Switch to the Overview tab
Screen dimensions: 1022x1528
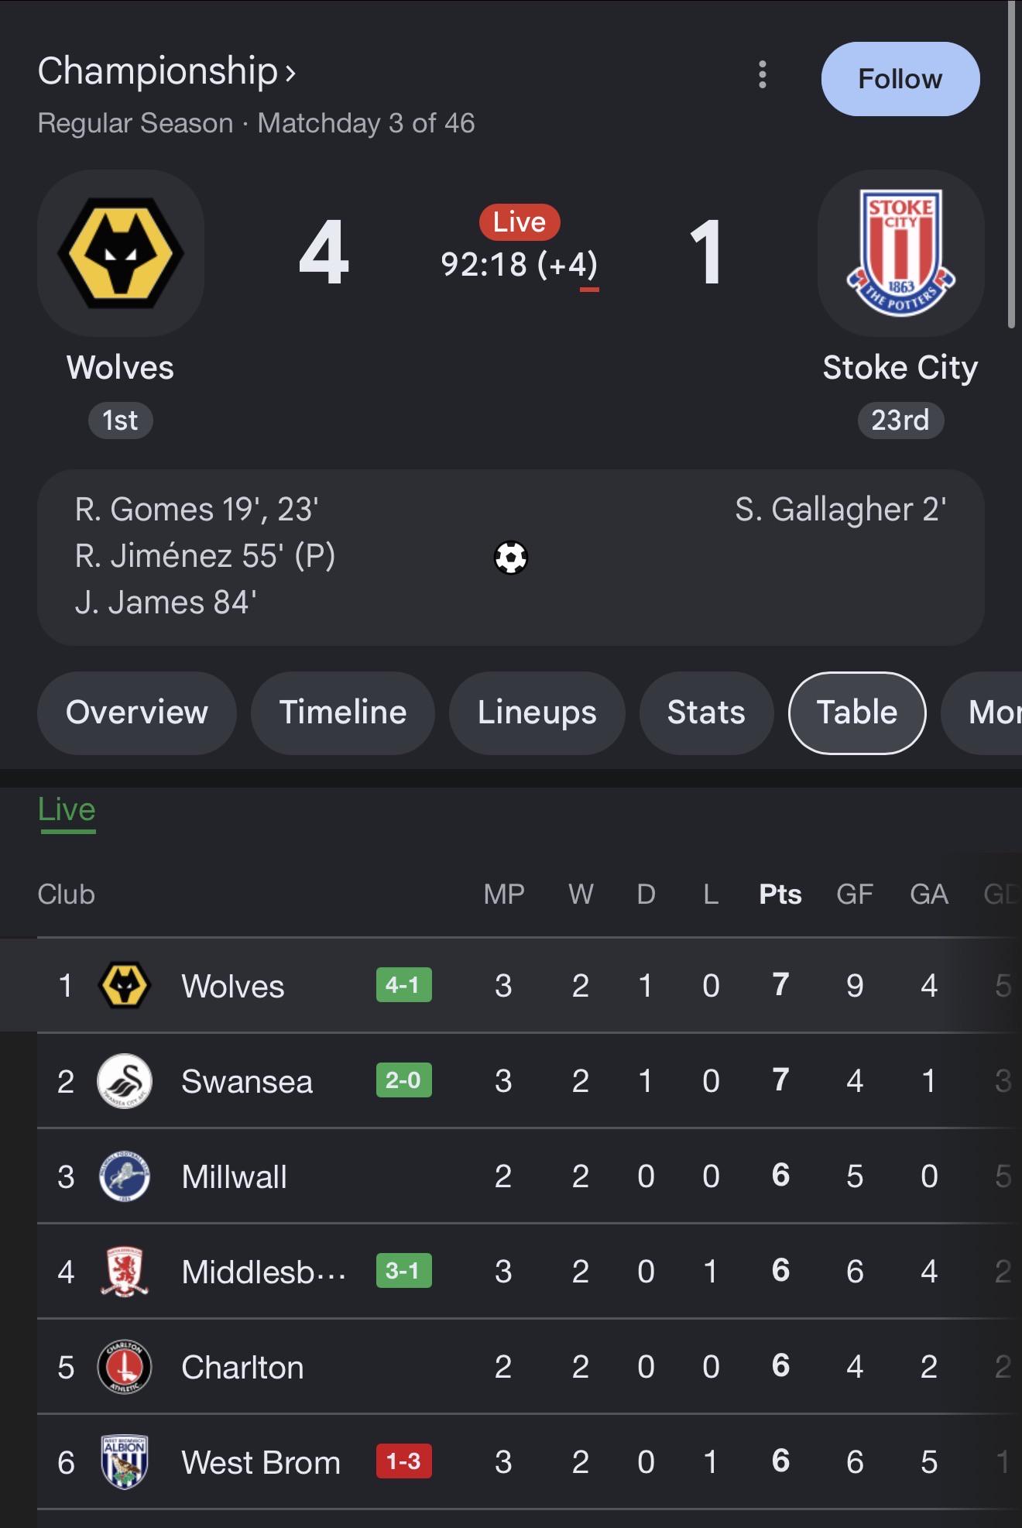coord(137,712)
